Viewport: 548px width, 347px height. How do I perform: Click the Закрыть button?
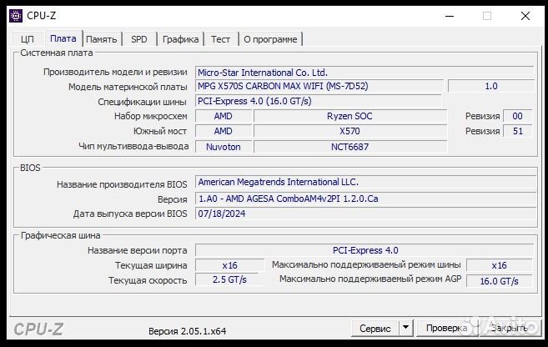click(x=509, y=328)
